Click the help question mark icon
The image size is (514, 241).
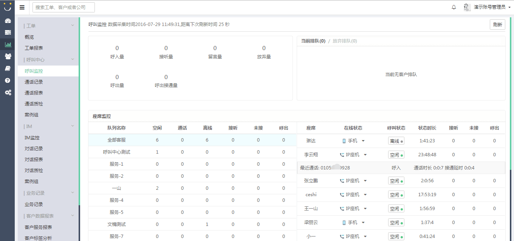click(x=8, y=81)
